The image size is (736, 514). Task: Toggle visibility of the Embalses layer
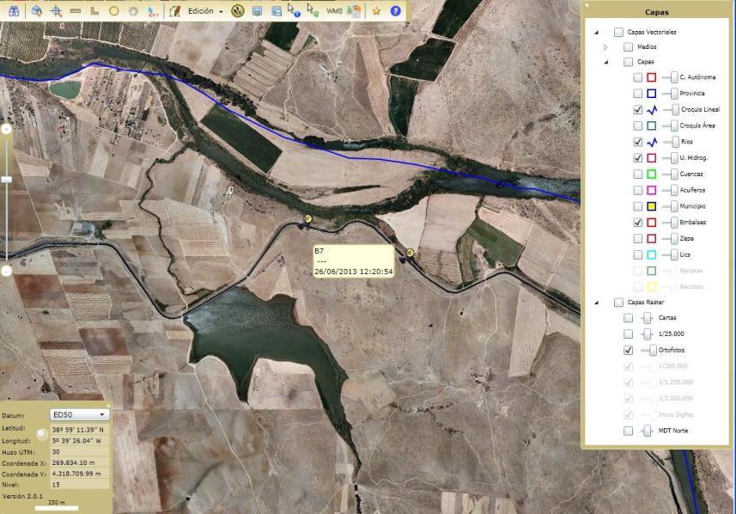[x=637, y=222]
